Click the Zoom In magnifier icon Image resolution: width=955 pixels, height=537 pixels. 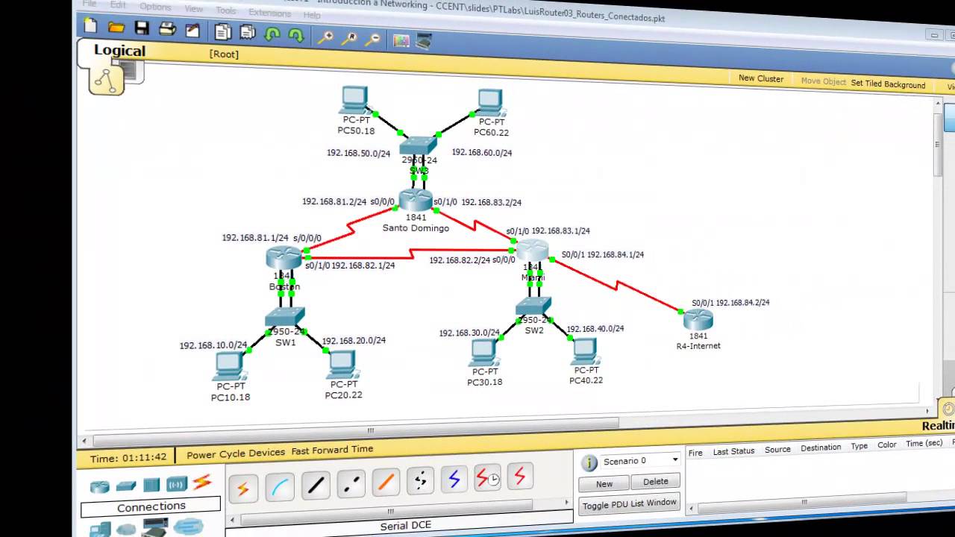tap(325, 37)
